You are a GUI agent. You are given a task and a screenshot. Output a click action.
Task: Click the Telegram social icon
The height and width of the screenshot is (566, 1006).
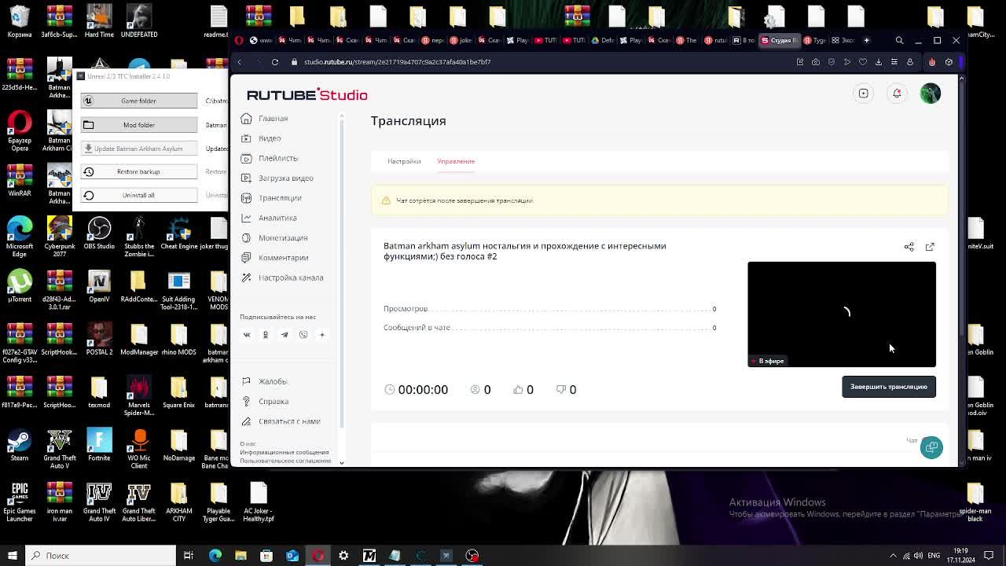[285, 335]
